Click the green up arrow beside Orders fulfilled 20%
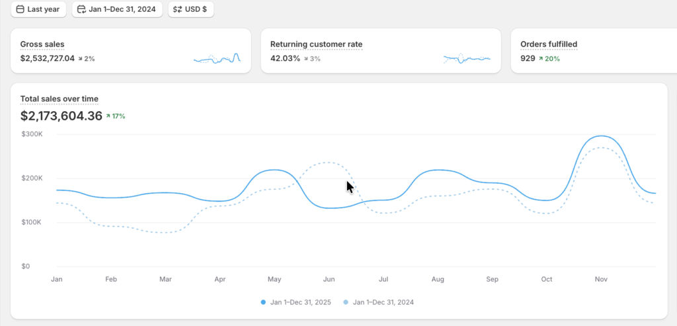Viewport: 677px width, 326px height. coord(540,59)
